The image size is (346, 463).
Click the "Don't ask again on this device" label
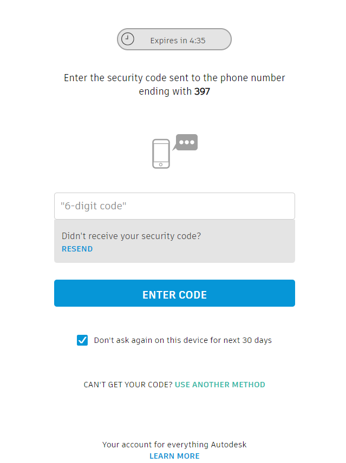click(182, 340)
